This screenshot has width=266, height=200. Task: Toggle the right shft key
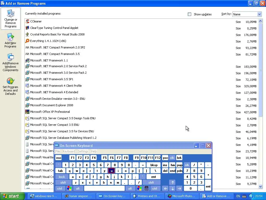pyautogui.click(x=151, y=183)
